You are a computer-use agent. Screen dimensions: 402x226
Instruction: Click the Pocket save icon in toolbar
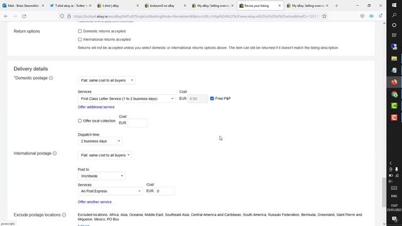point(362,16)
